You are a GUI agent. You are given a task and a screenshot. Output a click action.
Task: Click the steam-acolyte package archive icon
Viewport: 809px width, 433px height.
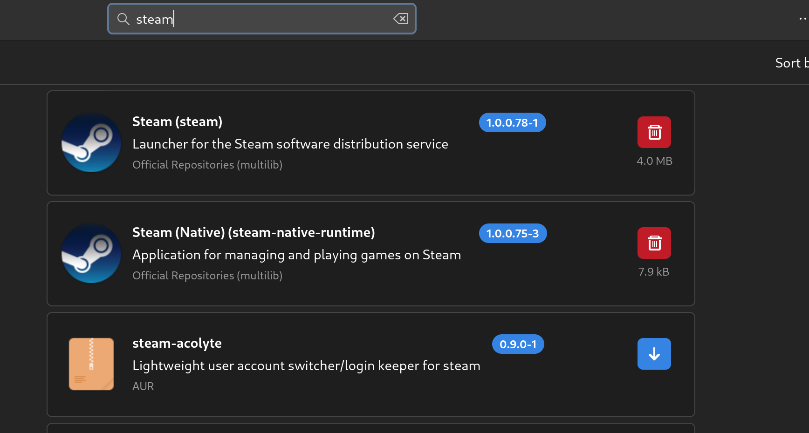click(91, 364)
